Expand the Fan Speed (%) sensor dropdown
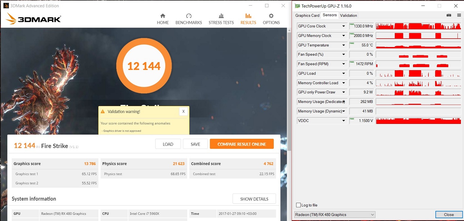This screenshot has height=221, width=464. (344, 54)
